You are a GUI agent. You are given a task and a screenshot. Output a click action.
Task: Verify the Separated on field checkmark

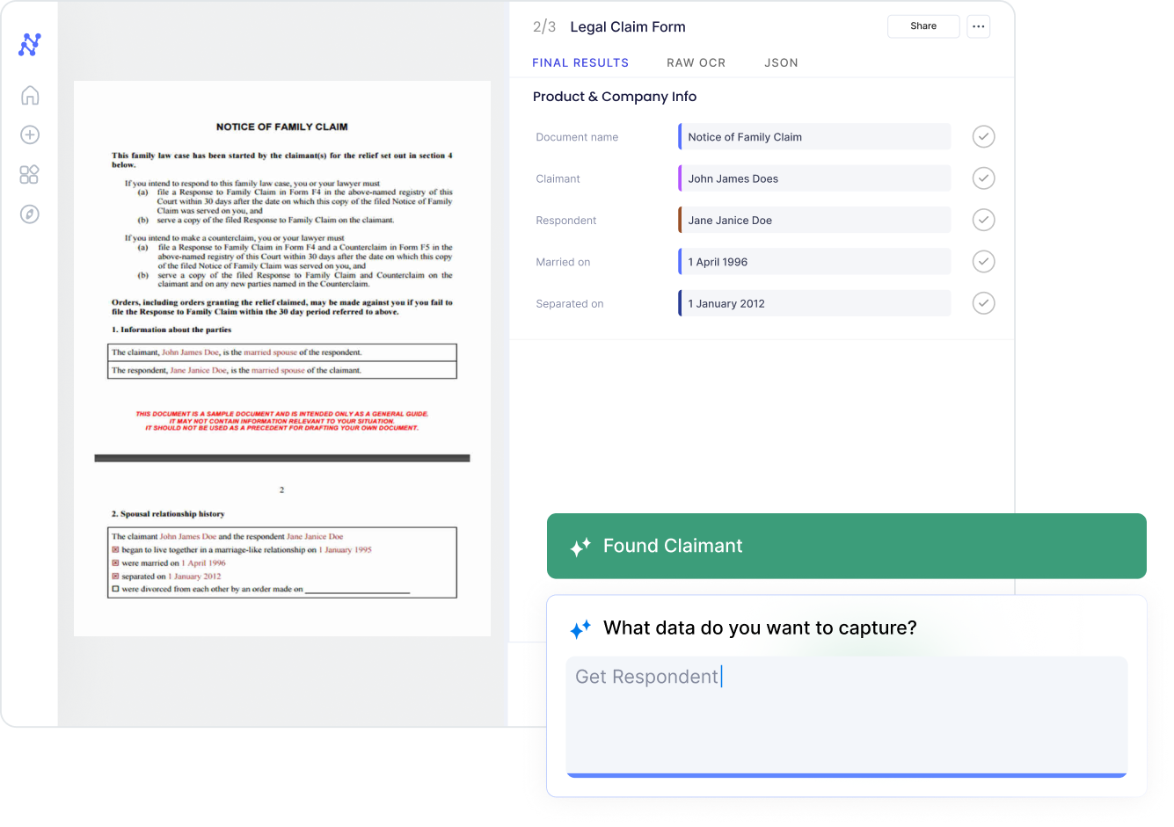tap(983, 302)
